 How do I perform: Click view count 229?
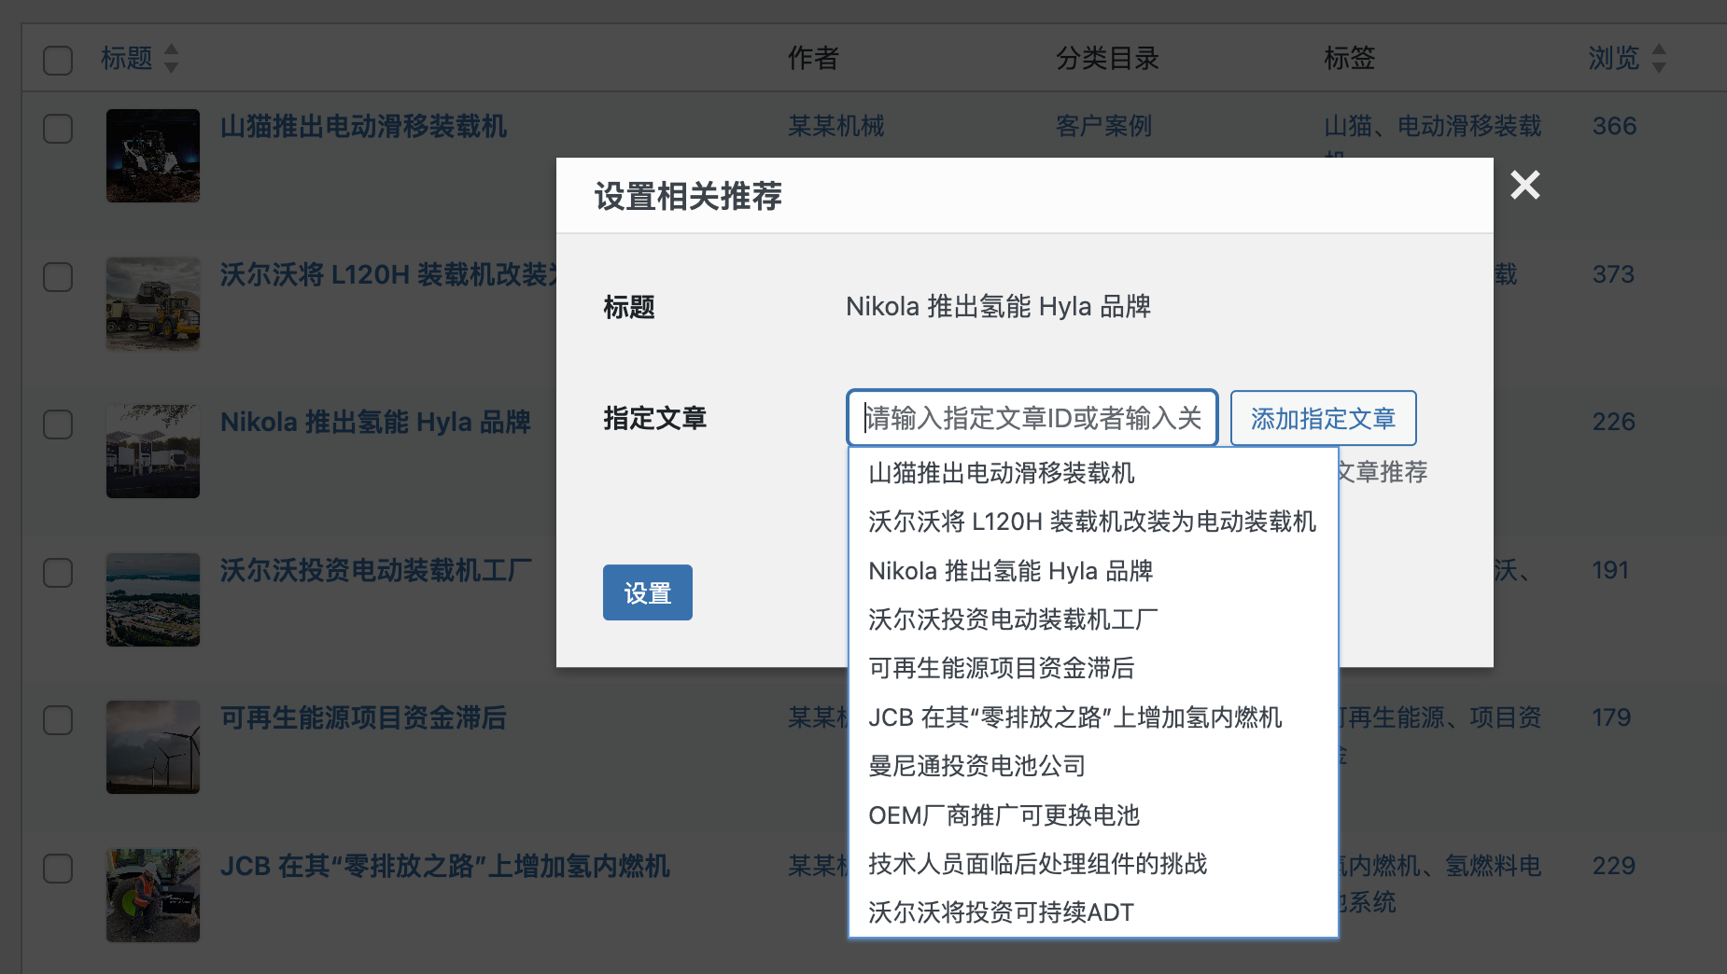1614,866
